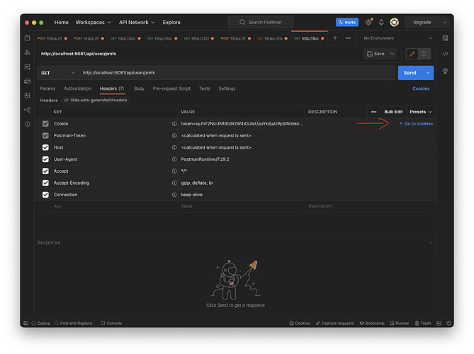Open the help icon in status bar
Viewport: 474px width, 354px height.
(x=448, y=323)
